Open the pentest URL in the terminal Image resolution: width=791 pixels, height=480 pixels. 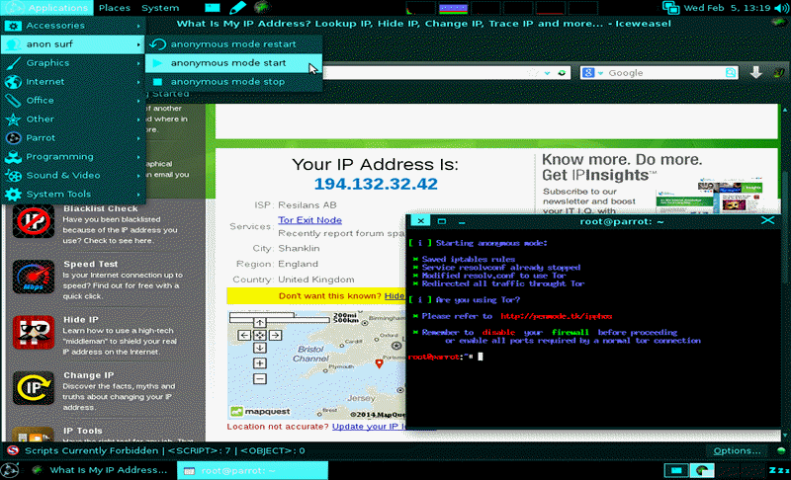(556, 316)
